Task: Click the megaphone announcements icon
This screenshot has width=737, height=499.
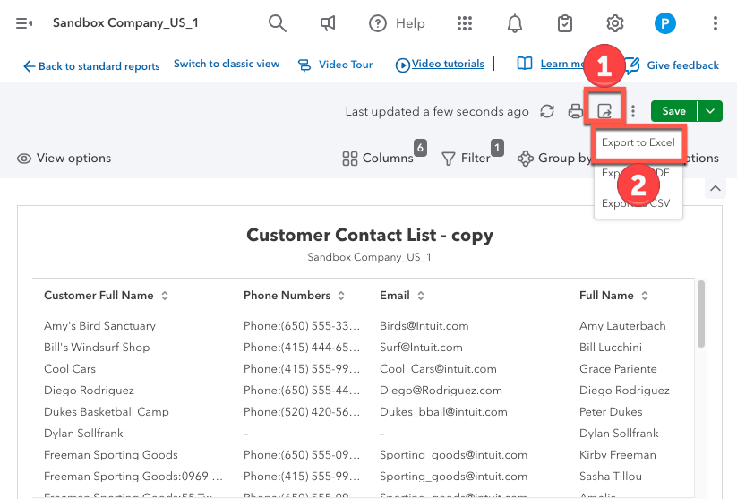Action: coord(328,23)
